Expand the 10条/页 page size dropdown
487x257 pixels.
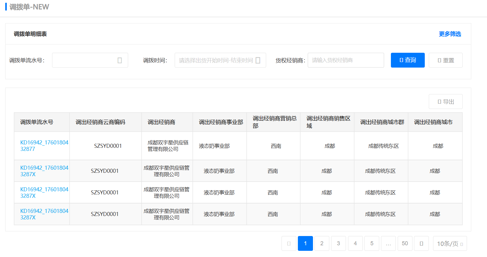point(450,243)
